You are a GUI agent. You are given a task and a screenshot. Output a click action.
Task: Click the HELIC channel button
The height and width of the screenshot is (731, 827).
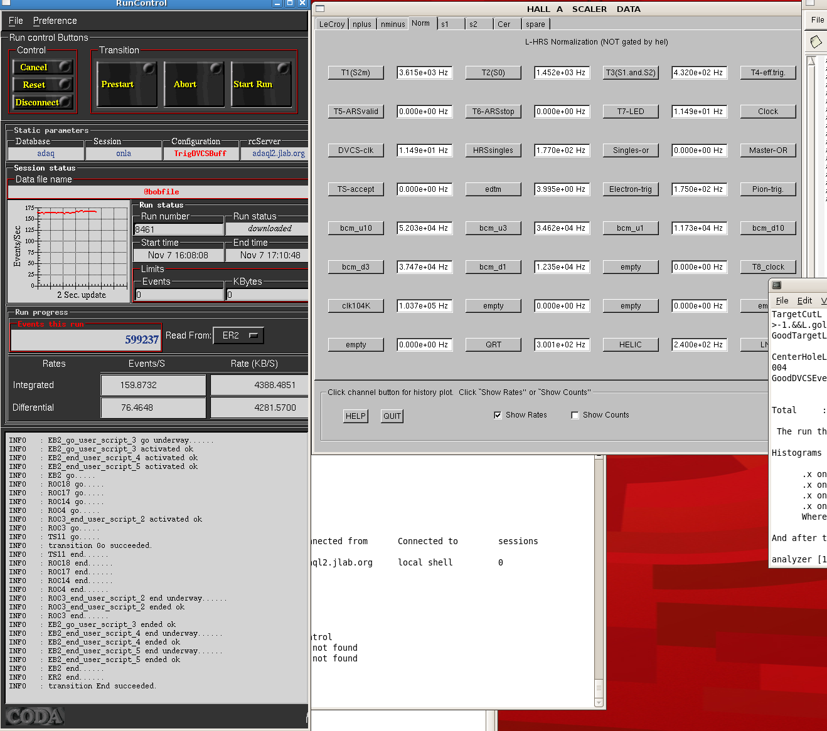point(631,345)
